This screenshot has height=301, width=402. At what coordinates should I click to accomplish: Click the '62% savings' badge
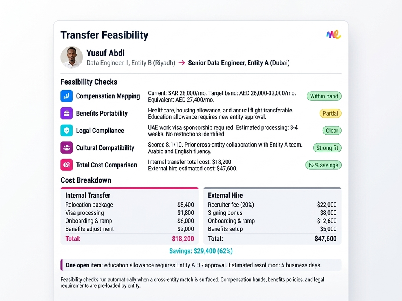(x=323, y=165)
